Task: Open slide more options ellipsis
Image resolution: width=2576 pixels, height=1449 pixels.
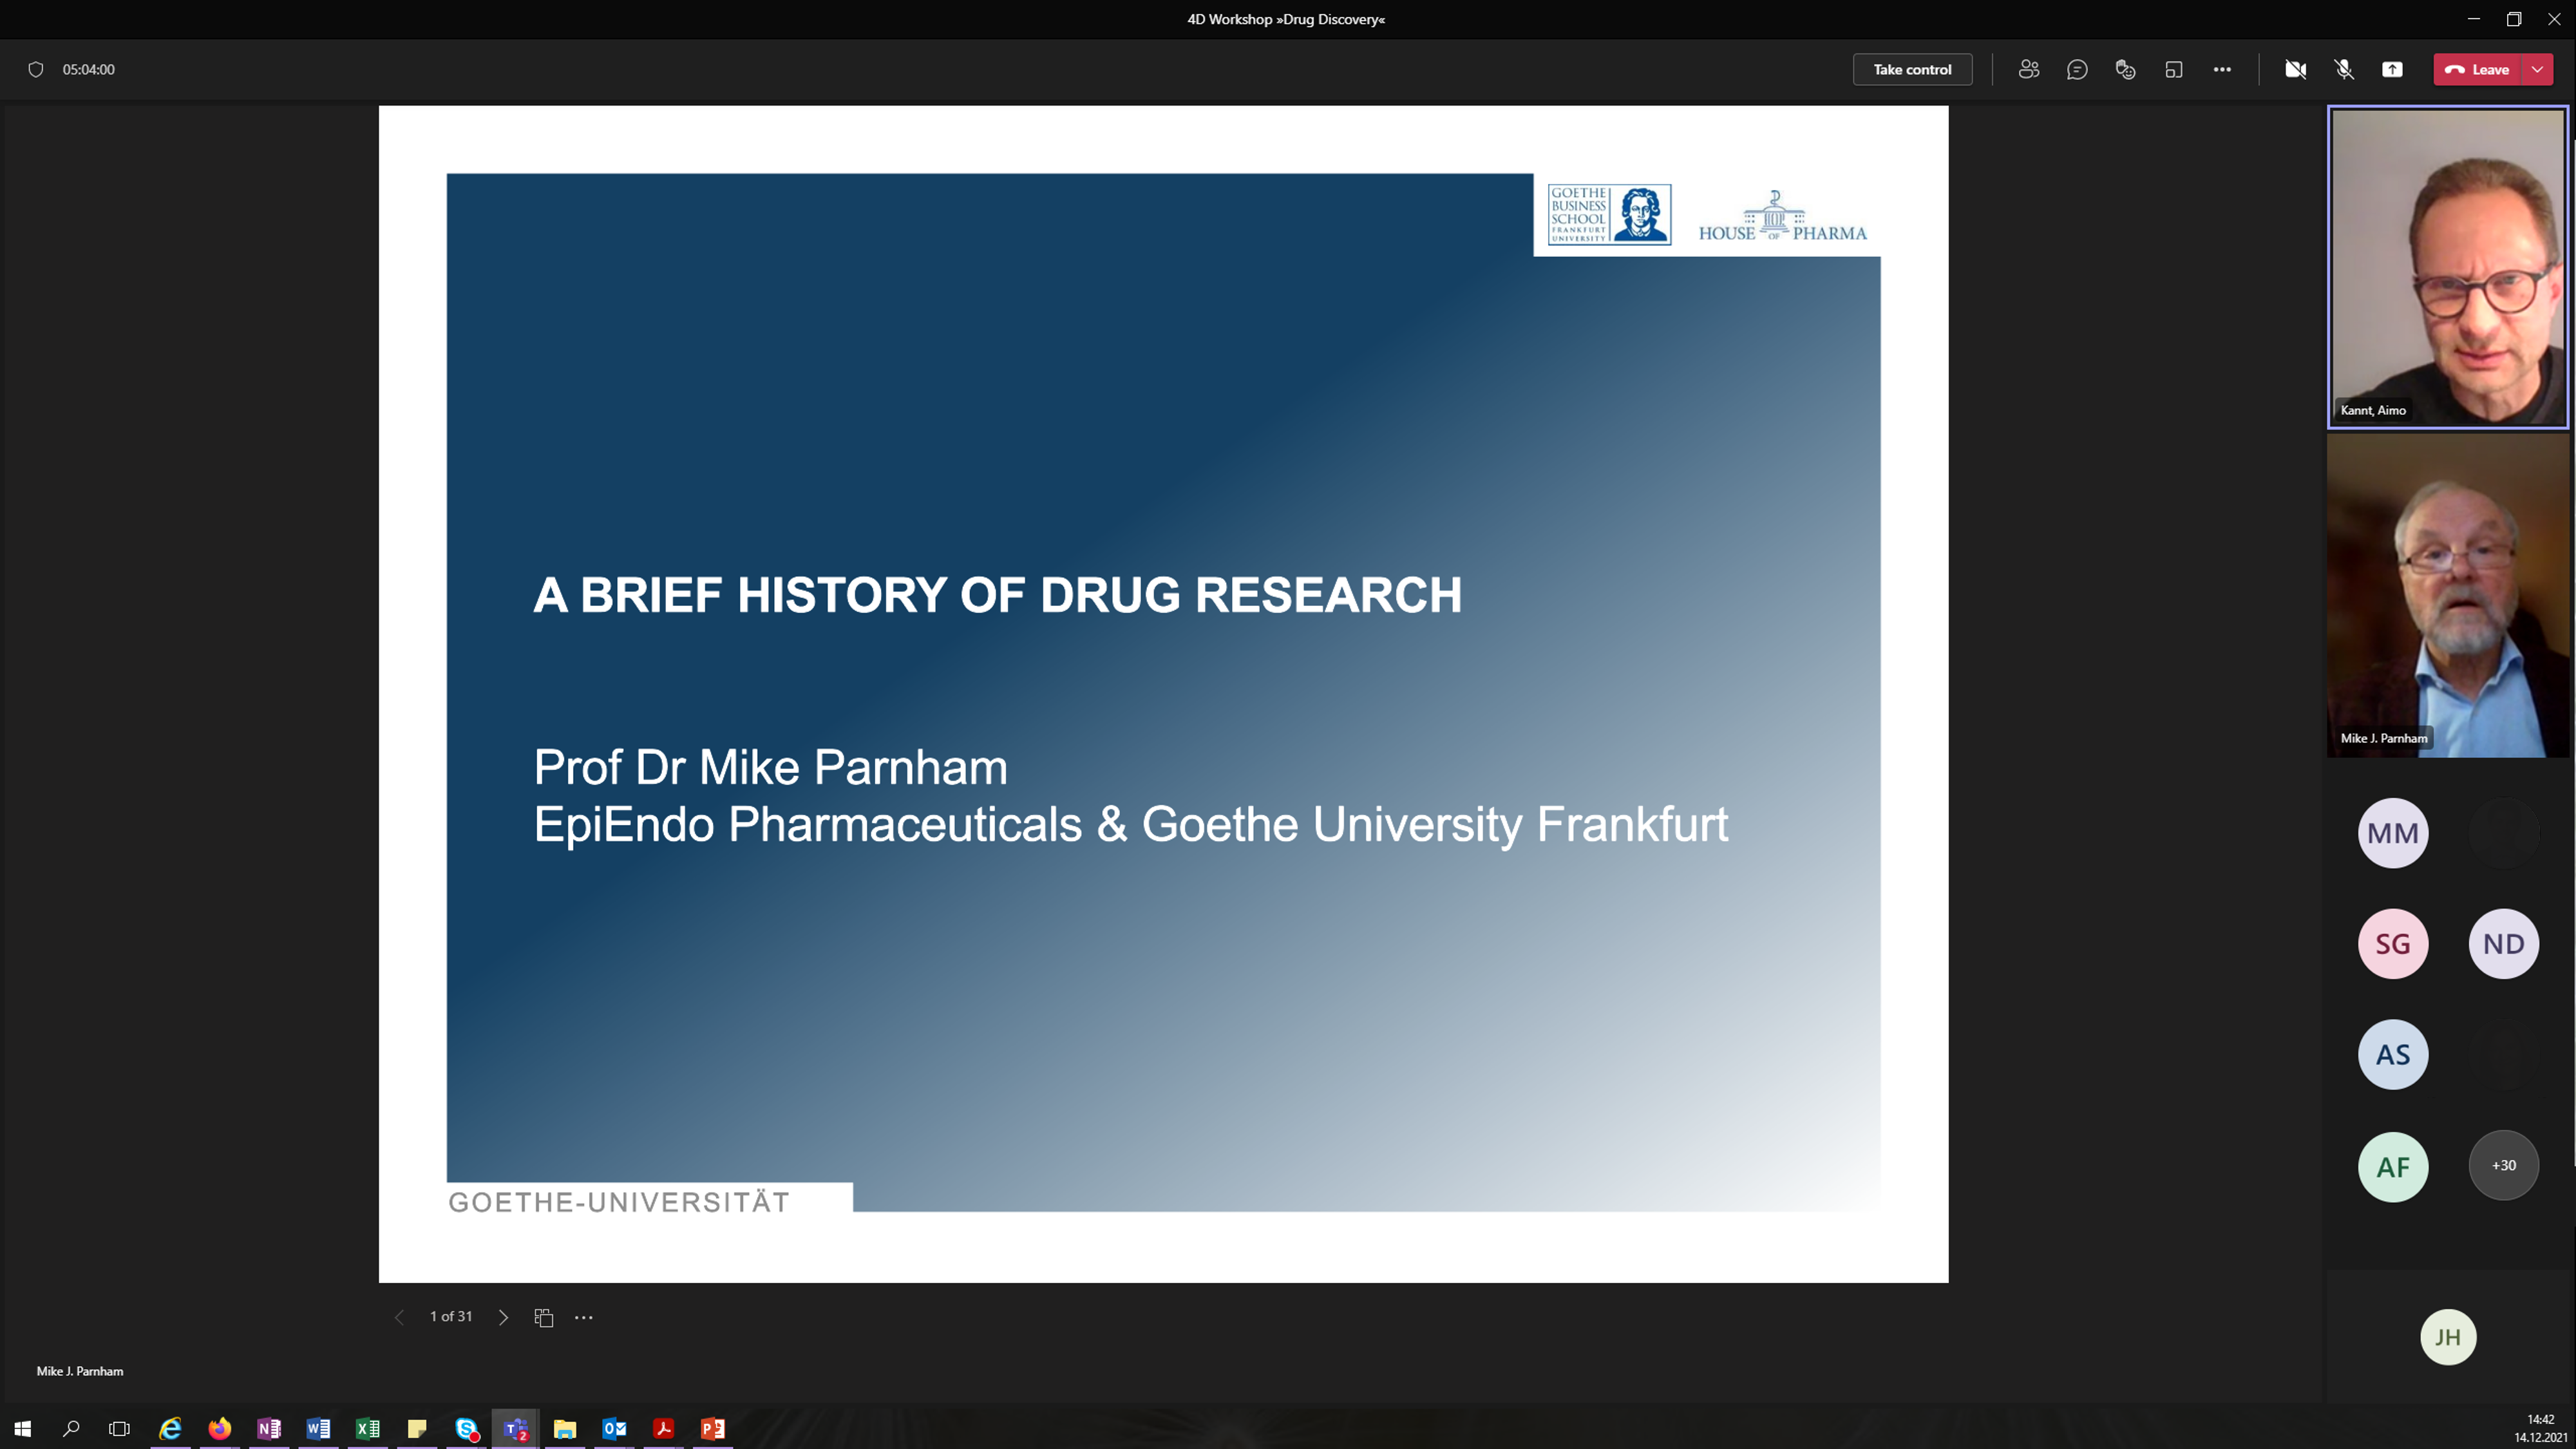Action: 584,1317
